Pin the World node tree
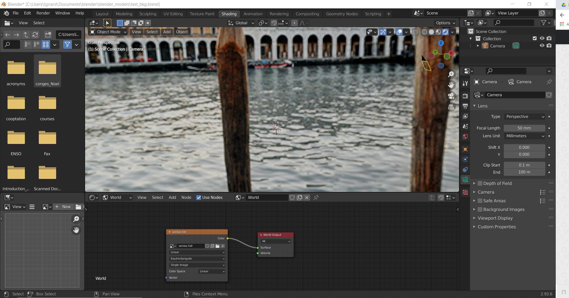Image resolution: width=569 pixels, height=298 pixels. (316, 197)
